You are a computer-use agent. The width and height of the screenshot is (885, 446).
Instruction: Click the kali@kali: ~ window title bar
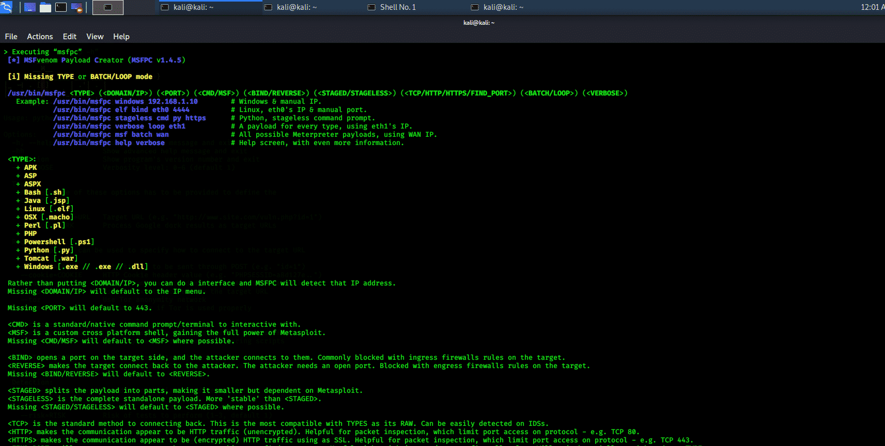[x=478, y=23]
